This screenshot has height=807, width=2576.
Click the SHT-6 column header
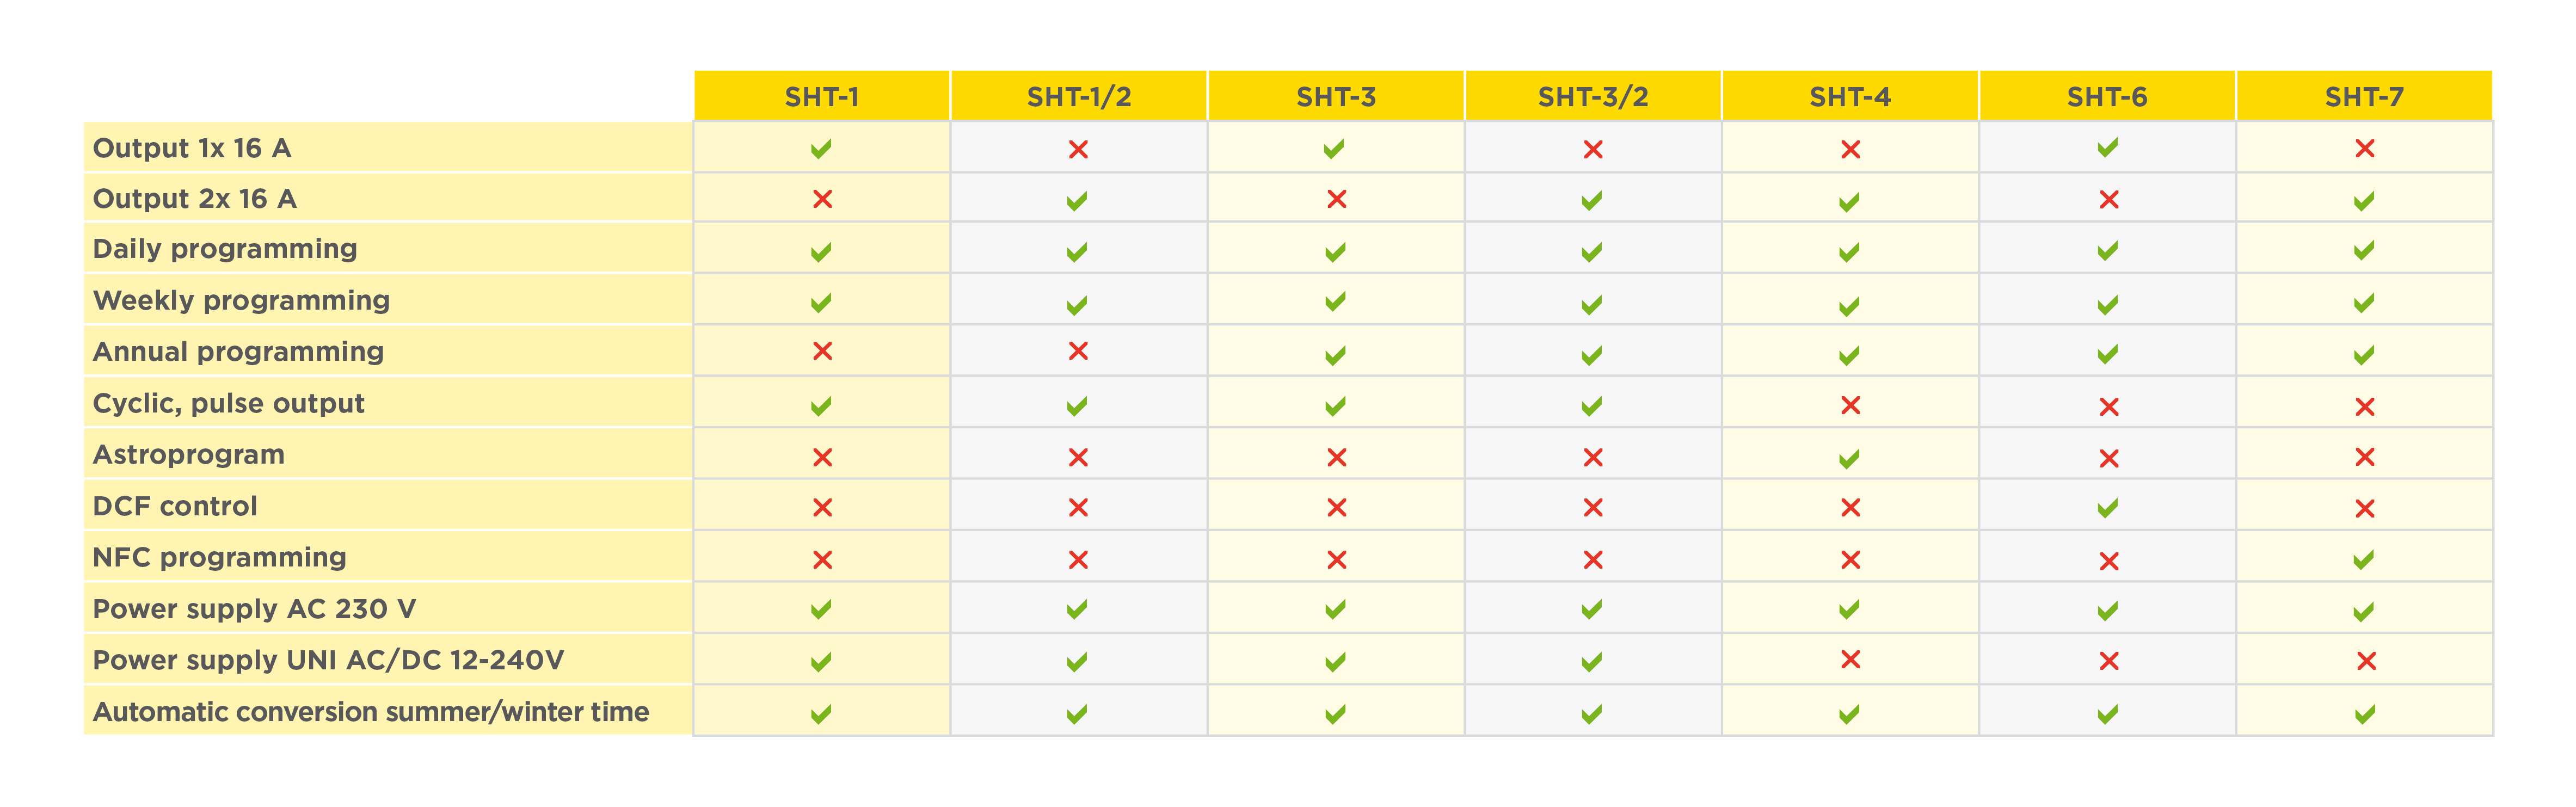click(x=2107, y=96)
